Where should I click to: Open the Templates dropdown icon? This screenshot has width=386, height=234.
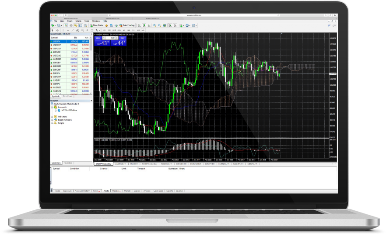[194, 25]
